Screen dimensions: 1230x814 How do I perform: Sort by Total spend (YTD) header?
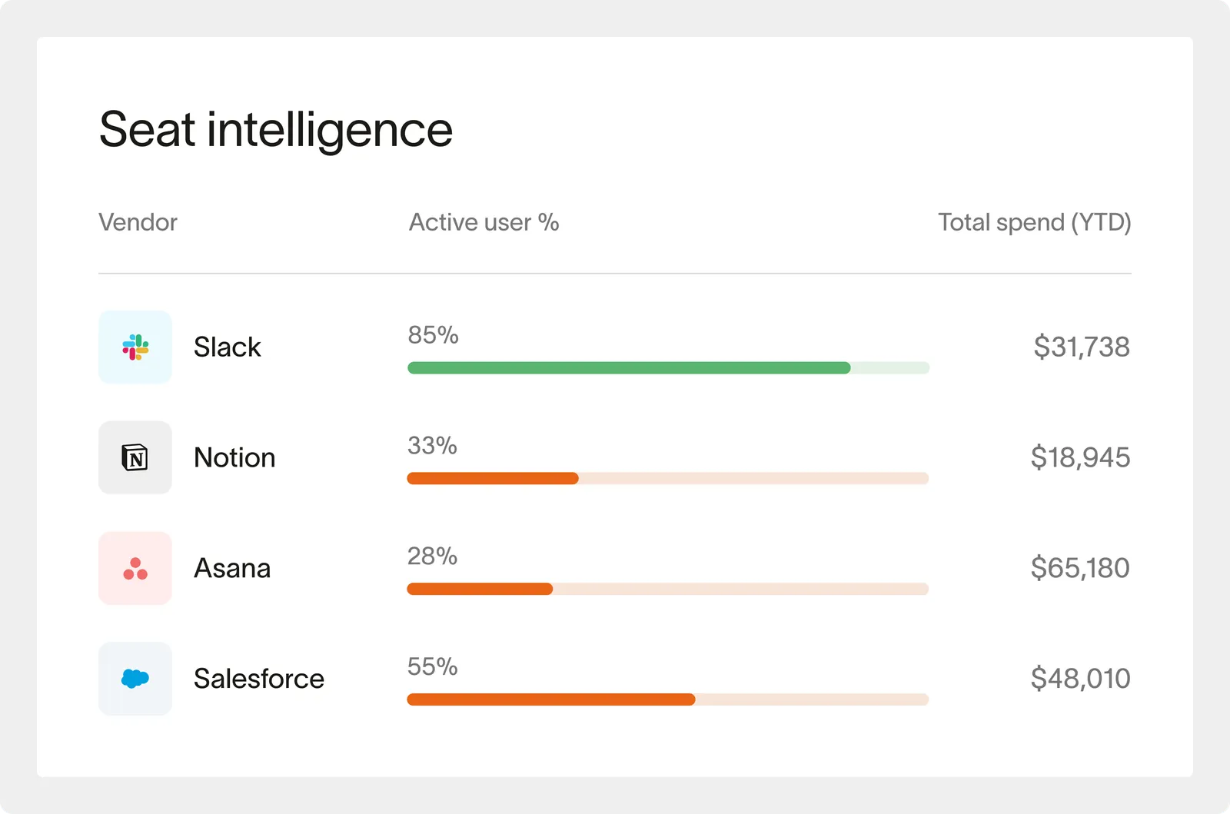click(x=1034, y=223)
